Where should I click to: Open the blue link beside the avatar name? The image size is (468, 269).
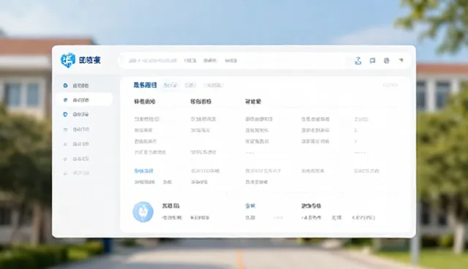tap(250, 206)
